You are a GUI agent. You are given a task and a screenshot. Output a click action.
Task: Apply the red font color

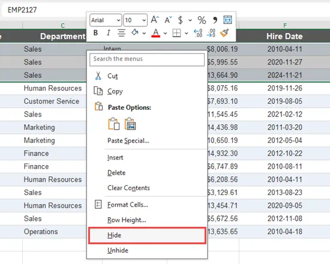pyautogui.click(x=156, y=33)
